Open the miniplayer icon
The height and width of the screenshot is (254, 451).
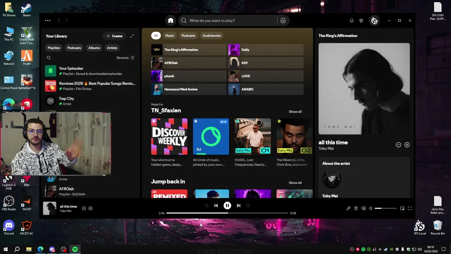402,208
